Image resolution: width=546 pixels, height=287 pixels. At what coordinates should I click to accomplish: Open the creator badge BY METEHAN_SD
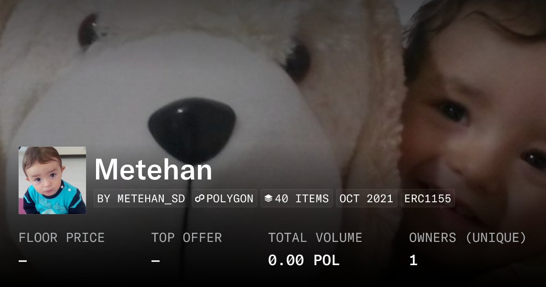coord(141,199)
